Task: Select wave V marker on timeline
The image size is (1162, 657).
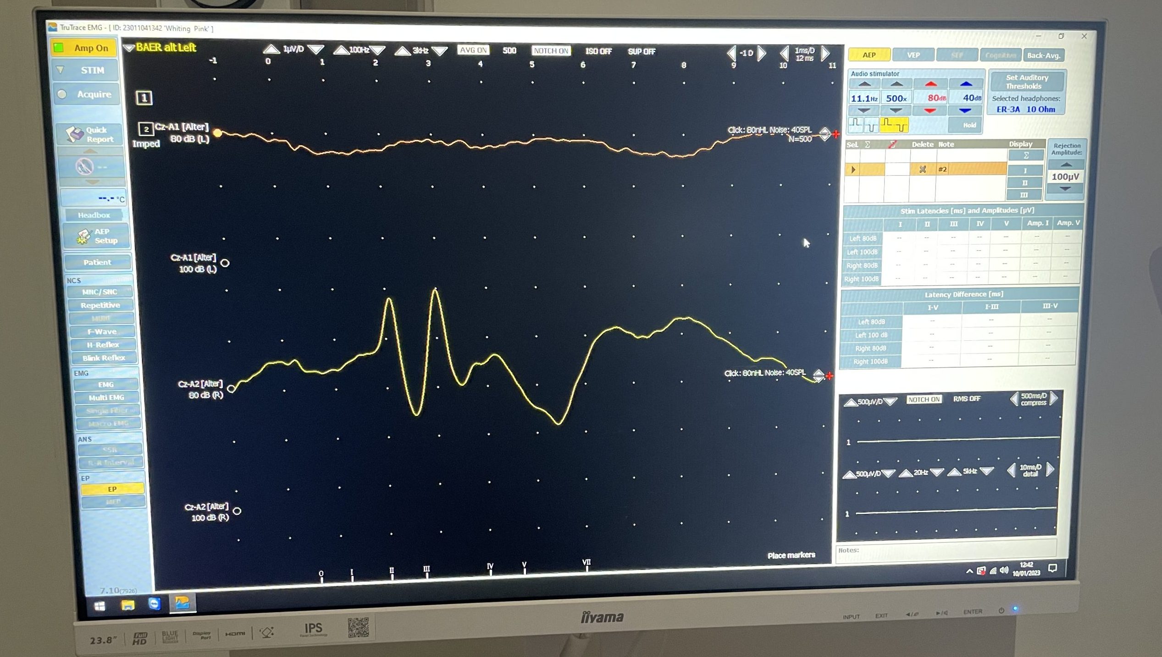Action: 524,568
